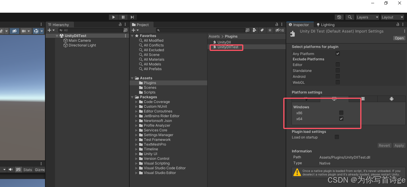Screen dimensions: 407x187
Task: Open the UnityDllTest scene options menu
Action: tap(126, 36)
